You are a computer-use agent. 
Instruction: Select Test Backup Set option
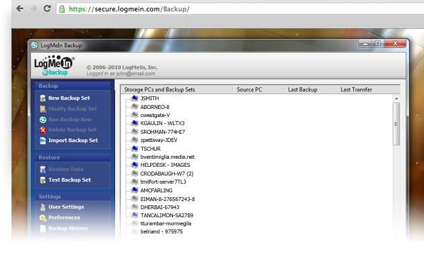click(69, 180)
